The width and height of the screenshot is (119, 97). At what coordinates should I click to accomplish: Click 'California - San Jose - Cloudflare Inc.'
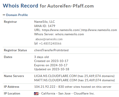click(68, 93)
